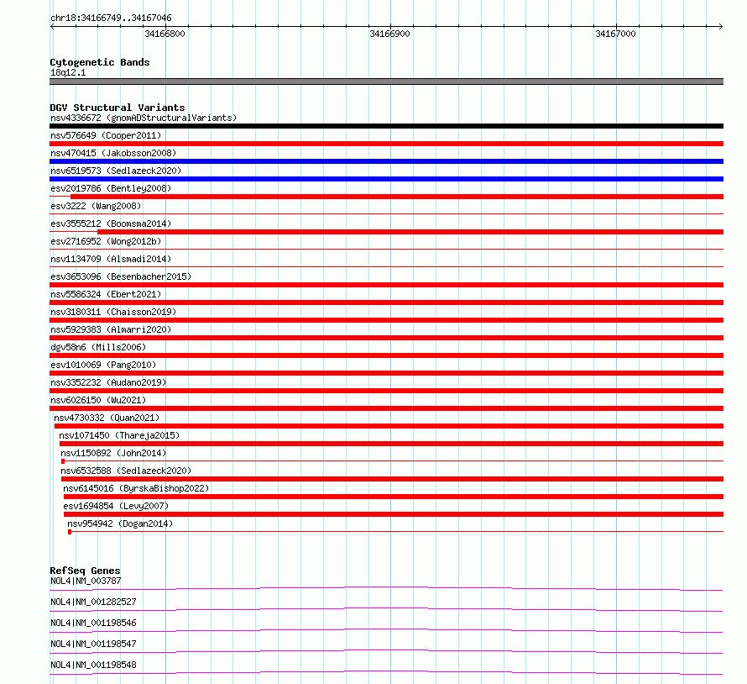Open nsv6532588 (Sedlazeck2020) variant
The width and height of the screenshot is (747, 684).
(x=126, y=471)
